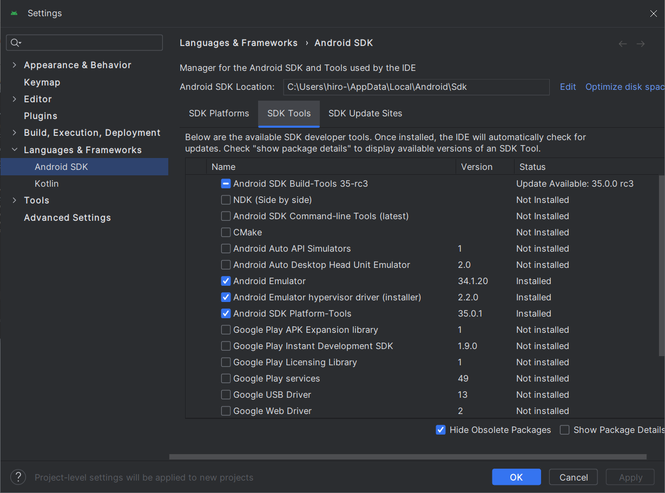Image resolution: width=665 pixels, height=493 pixels.
Task: Click the Edit SDK location link
Action: pyautogui.click(x=568, y=87)
